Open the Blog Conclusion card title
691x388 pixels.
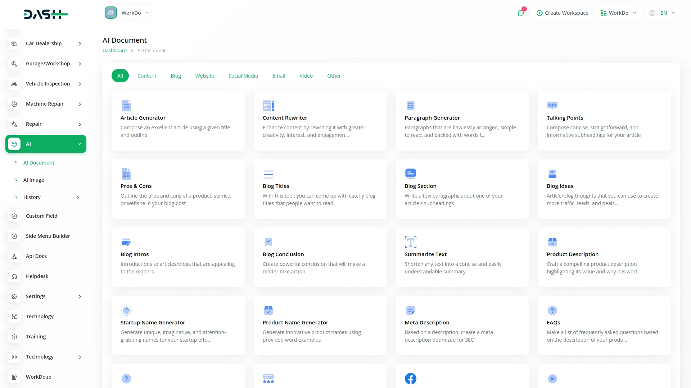[283, 254]
